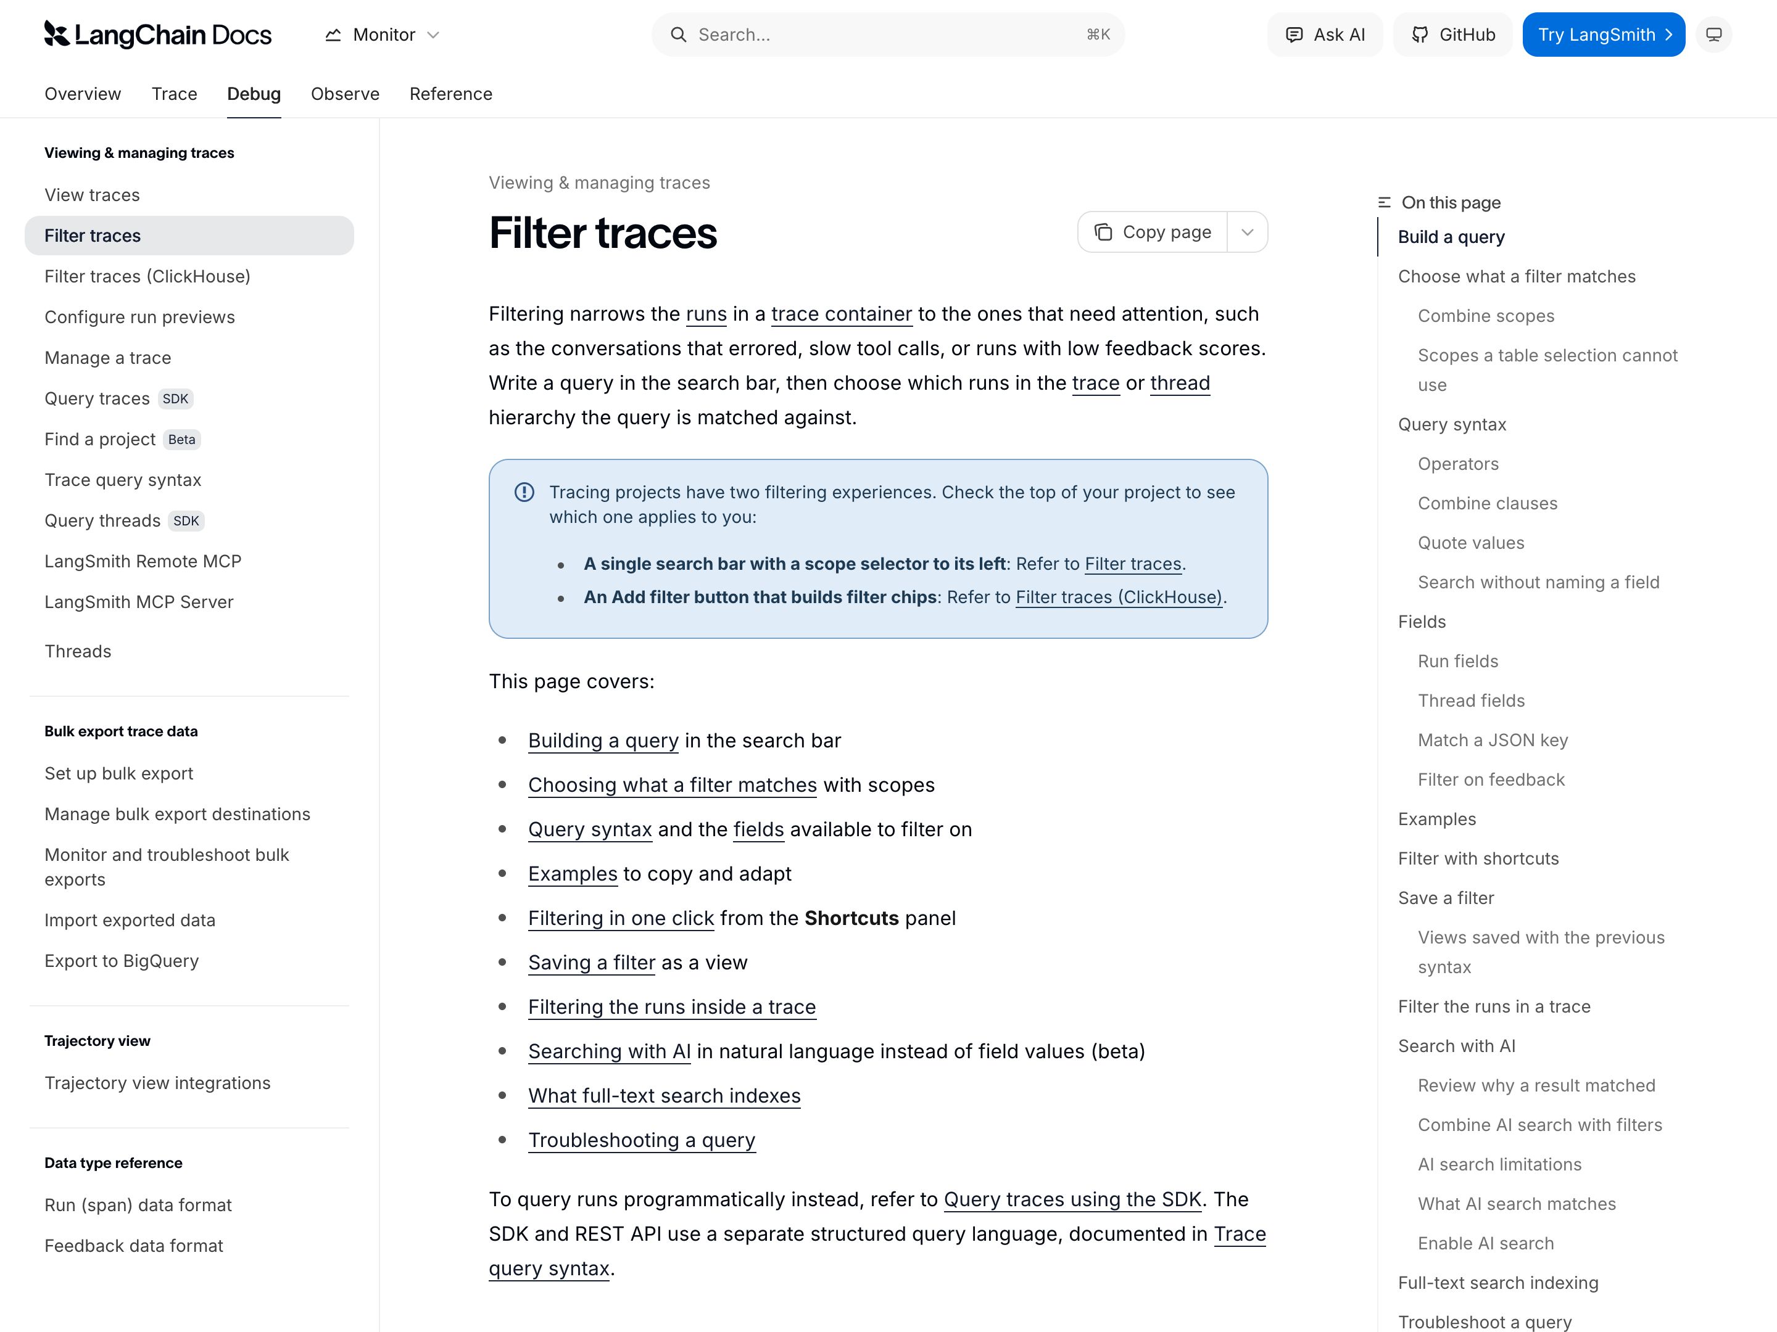1777x1332 pixels.
Task: Click the LangChain Docs logo
Action: click(x=157, y=35)
